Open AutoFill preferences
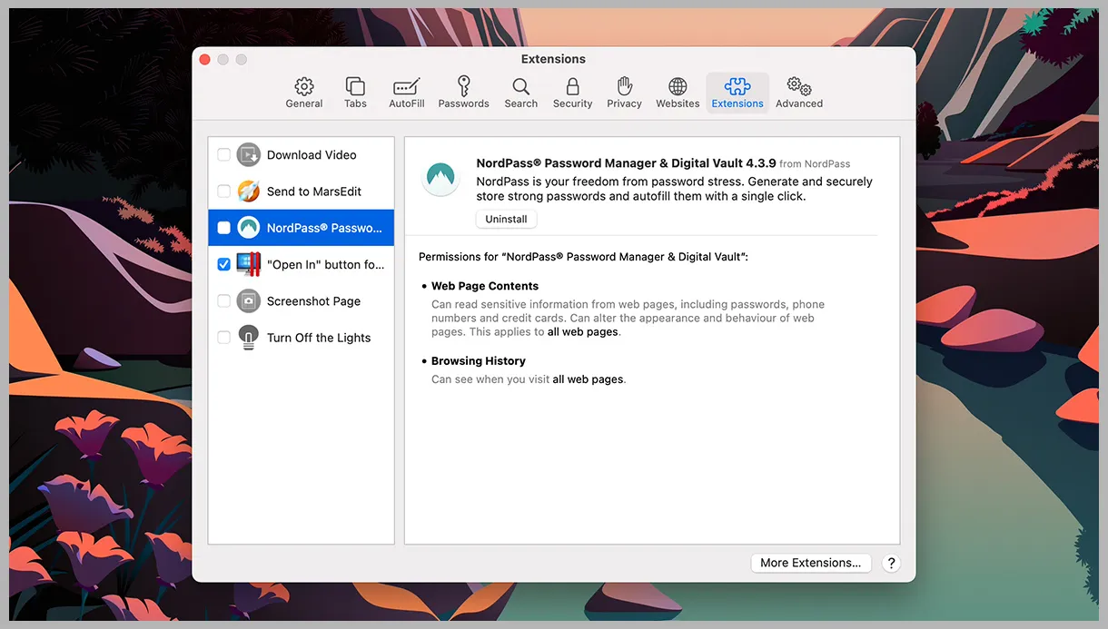The height and width of the screenshot is (629, 1108). click(406, 93)
